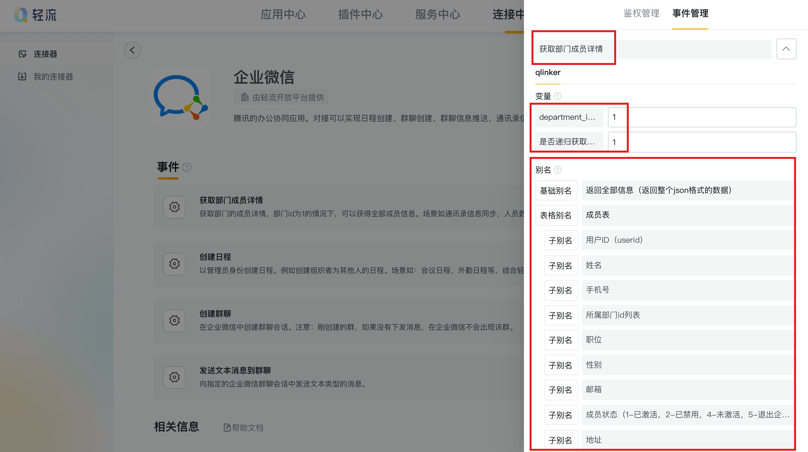Open the 创建群聊 event card title

coord(215,314)
